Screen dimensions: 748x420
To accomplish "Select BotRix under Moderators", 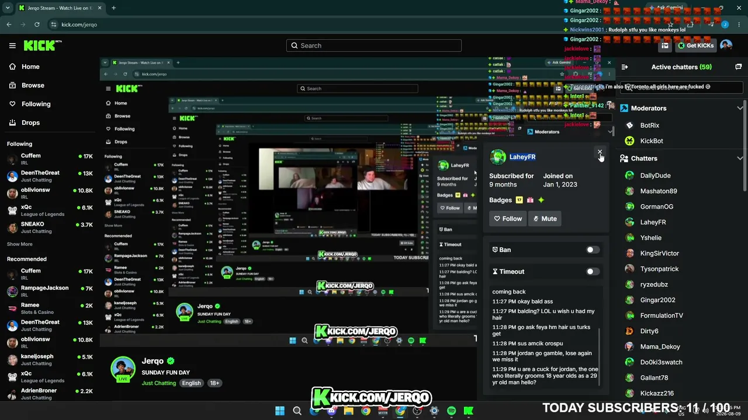I will [x=649, y=125].
